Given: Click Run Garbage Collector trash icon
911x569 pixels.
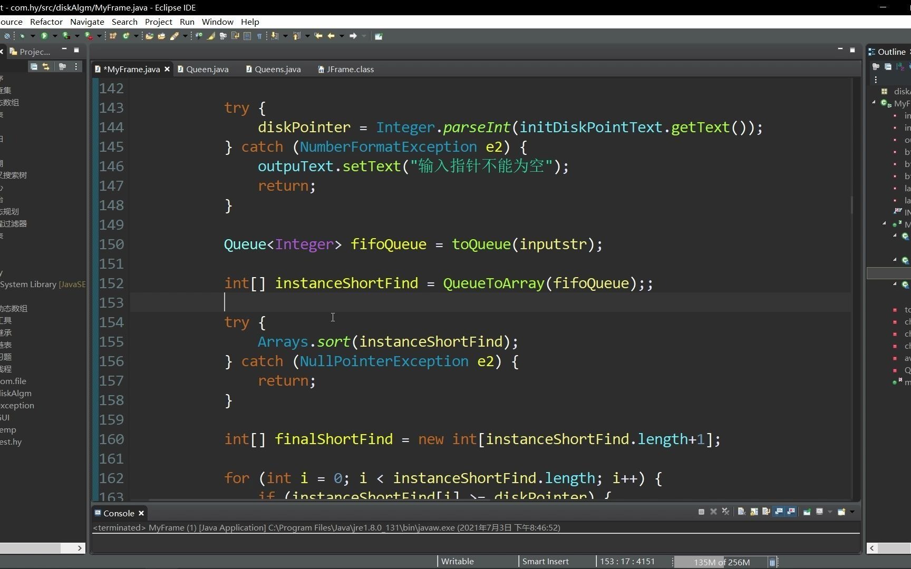Looking at the screenshot, I should pos(772,562).
